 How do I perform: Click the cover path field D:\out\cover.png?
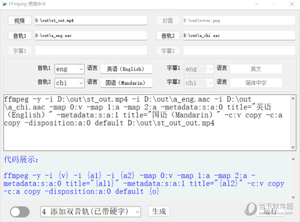[x=239, y=21]
